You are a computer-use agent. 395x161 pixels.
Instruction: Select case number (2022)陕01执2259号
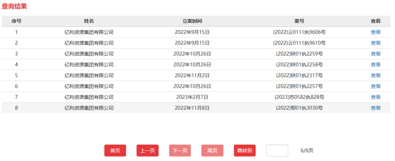[x=299, y=54]
